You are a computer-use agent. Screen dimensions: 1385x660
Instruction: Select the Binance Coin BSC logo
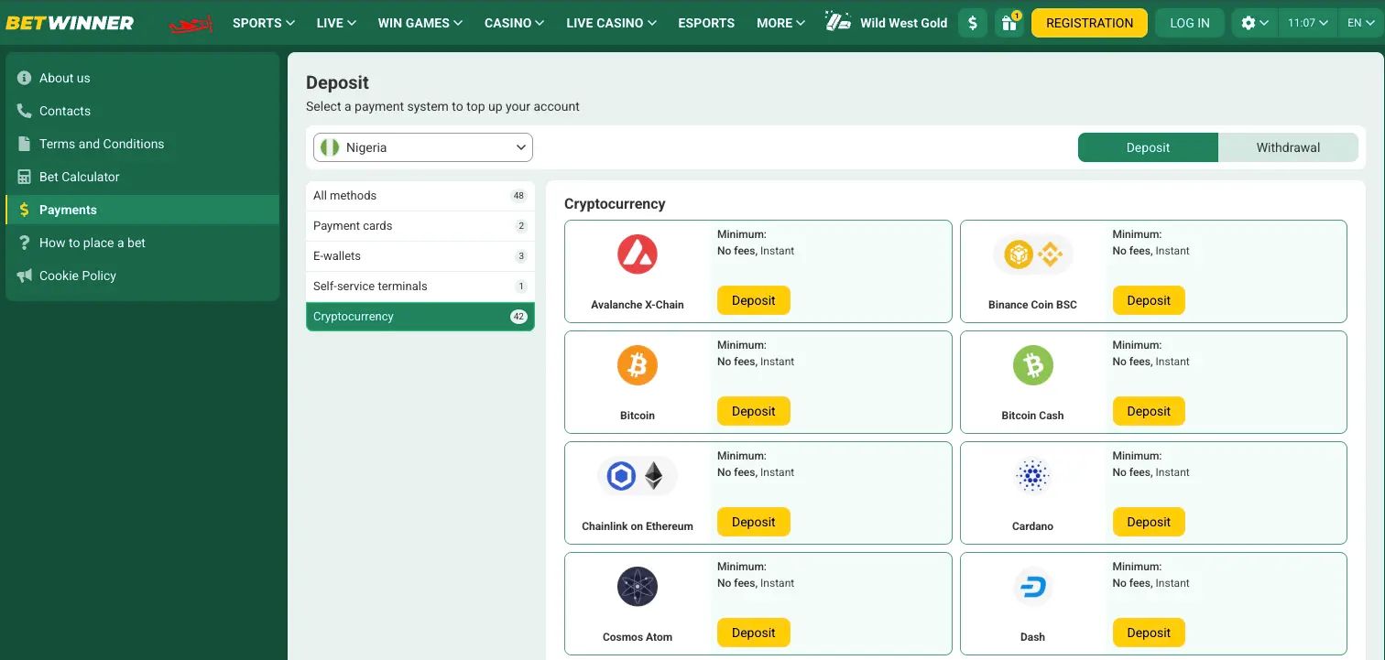coord(1033,254)
